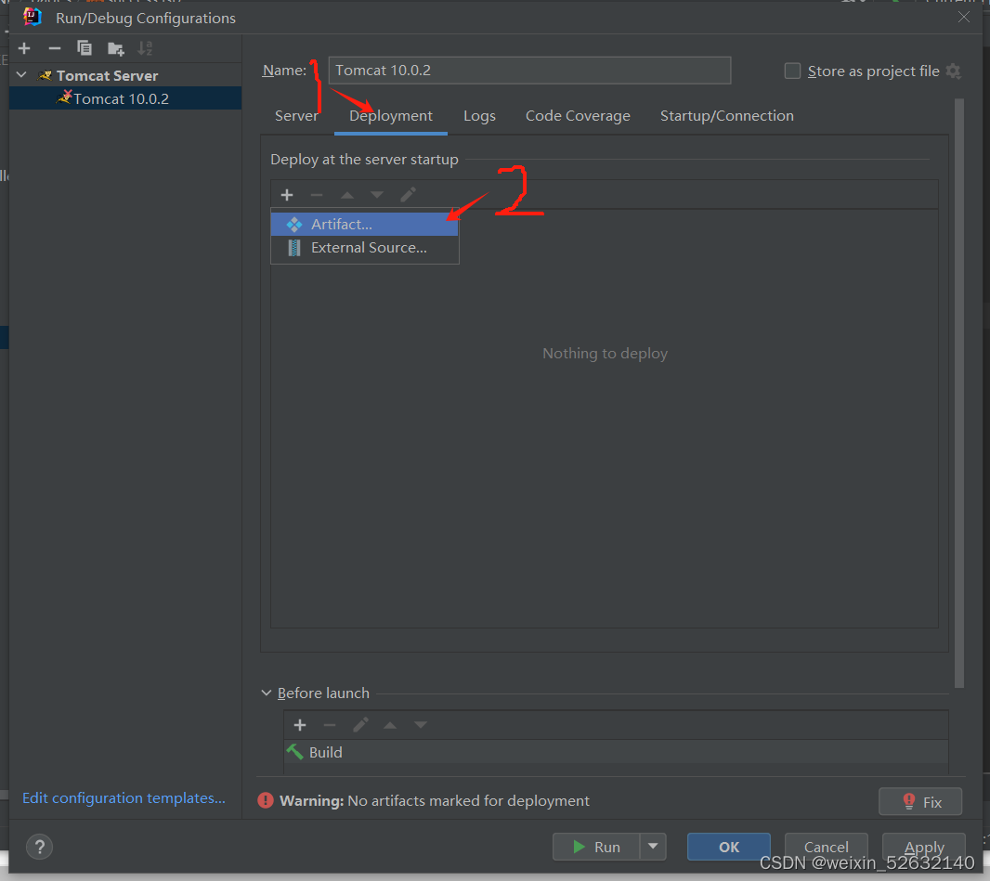This screenshot has height=881, width=990.
Task: Open the Startup/Connection tab
Action: point(727,115)
